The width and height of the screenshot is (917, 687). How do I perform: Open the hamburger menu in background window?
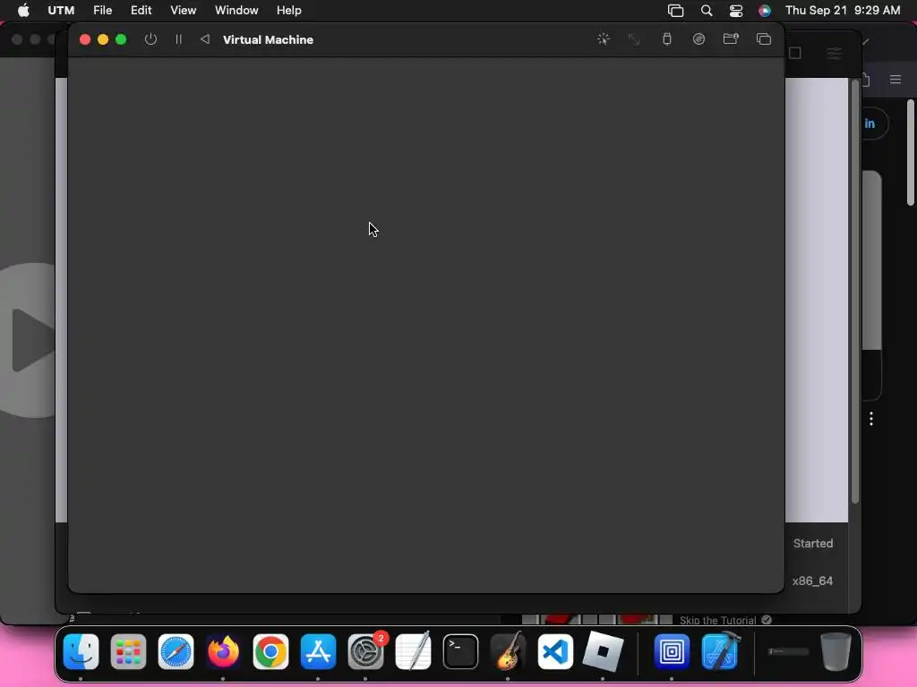[x=896, y=80]
